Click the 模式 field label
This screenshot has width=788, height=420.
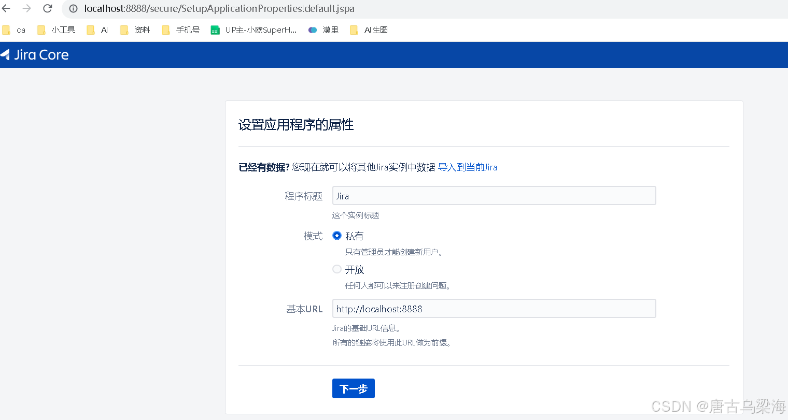coord(313,236)
